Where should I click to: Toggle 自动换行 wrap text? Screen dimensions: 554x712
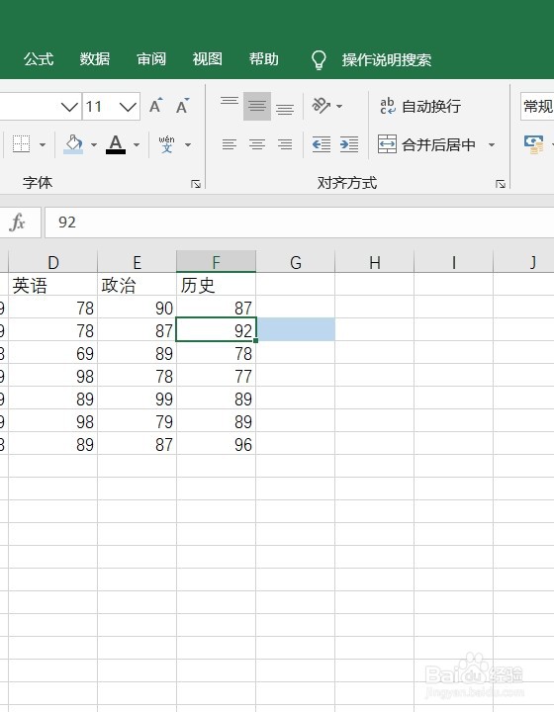tap(420, 106)
